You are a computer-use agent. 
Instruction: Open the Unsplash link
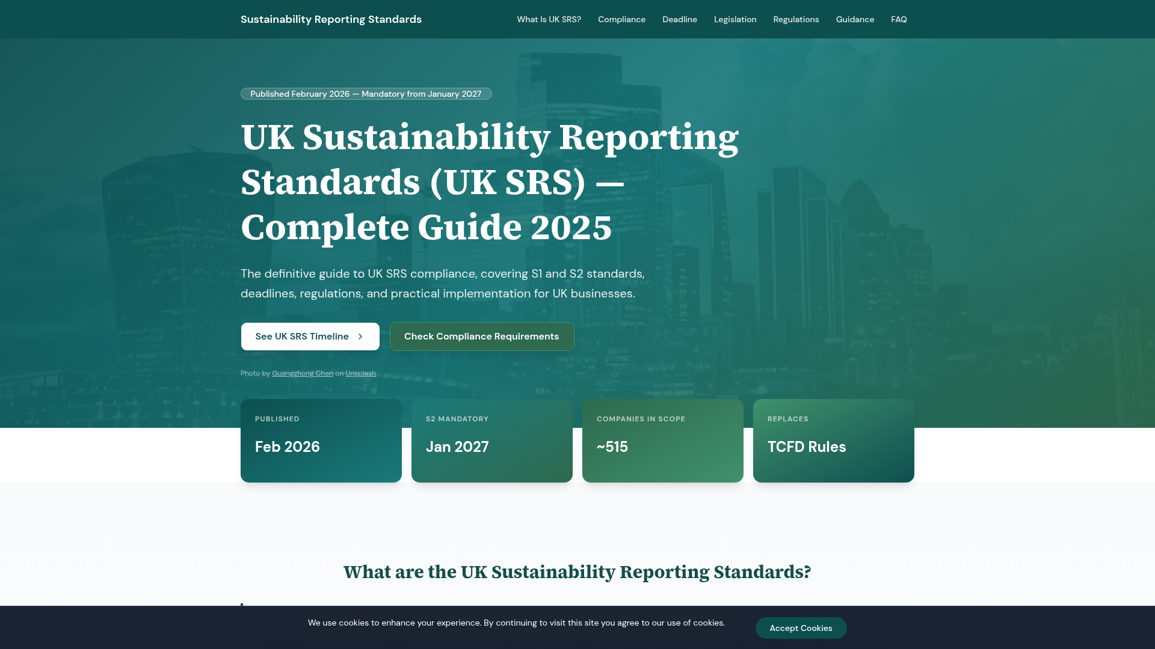pyautogui.click(x=360, y=373)
